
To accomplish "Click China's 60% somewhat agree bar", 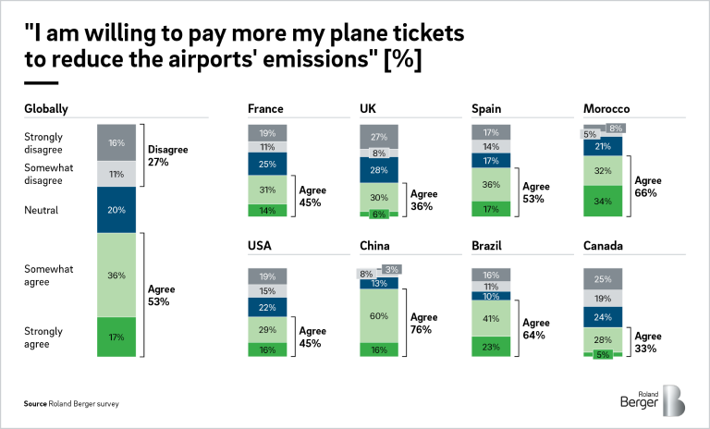I will tap(379, 315).
